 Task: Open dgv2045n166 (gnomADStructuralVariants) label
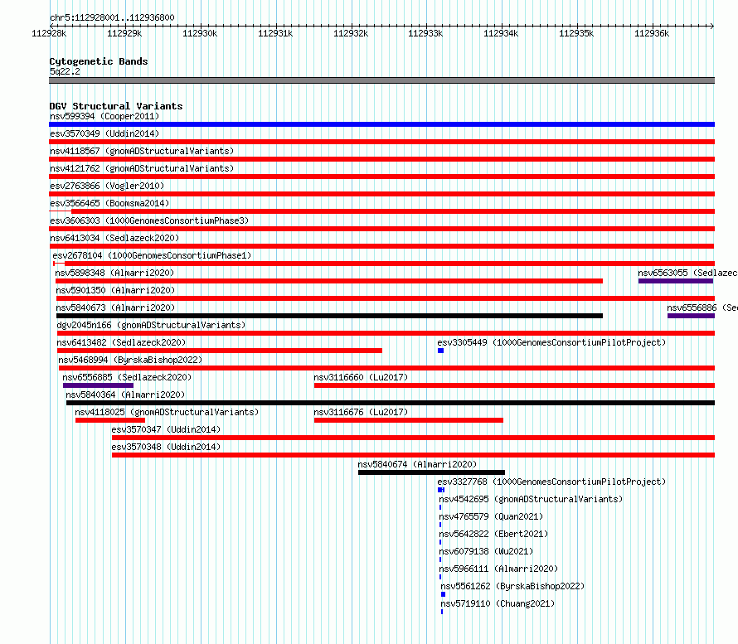[151, 325]
